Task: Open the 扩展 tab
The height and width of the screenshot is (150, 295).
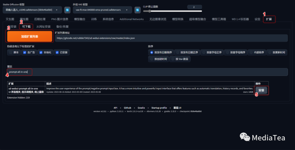Action: [269, 19]
